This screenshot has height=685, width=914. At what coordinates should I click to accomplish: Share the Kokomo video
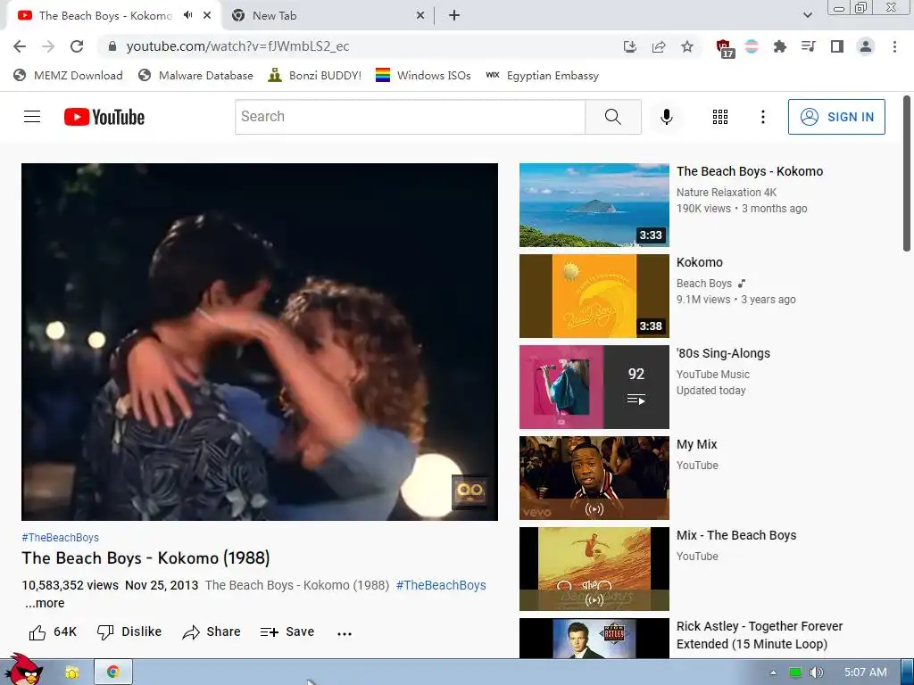[212, 632]
